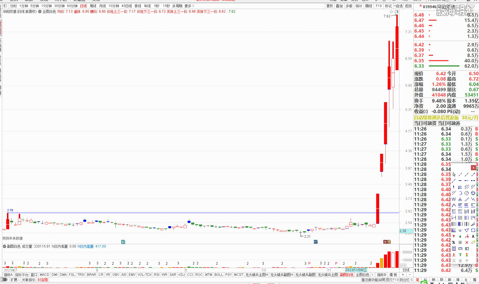
Task: Toggle the 副图白色 indicator circle icon
Action: (x=4, y=246)
